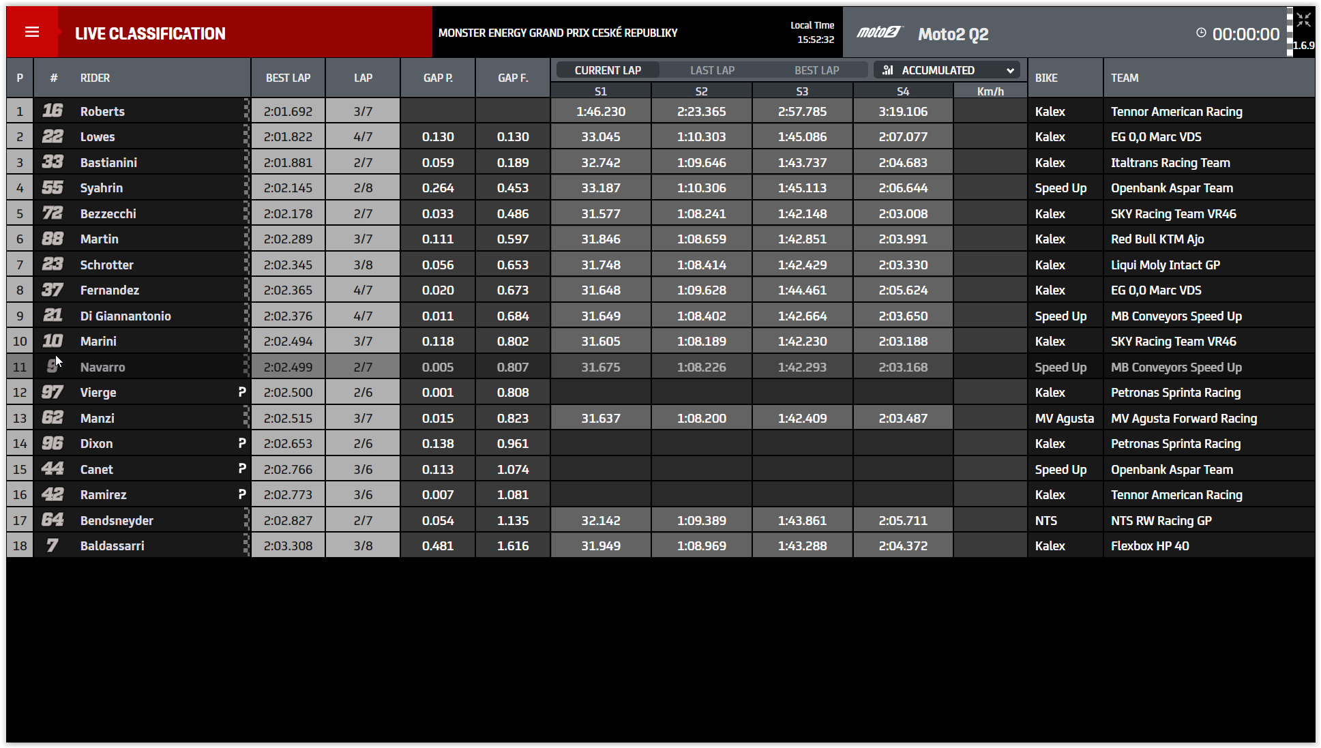Screen dimensions: 1321x748
Task: Switch to LAST LAP view
Action: (712, 70)
